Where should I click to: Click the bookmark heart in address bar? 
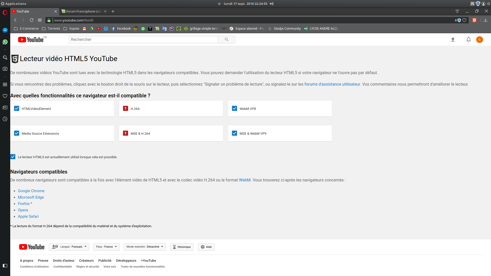point(464,20)
